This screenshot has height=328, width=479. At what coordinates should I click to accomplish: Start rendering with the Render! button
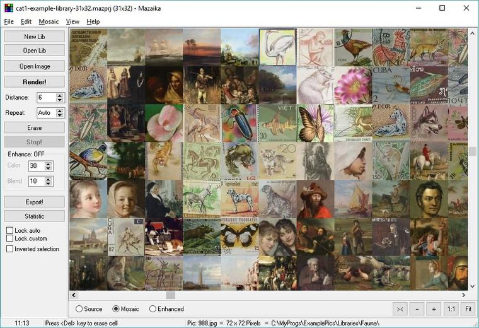click(x=35, y=82)
